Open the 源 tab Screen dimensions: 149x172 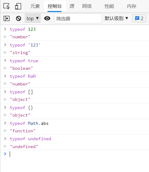(72, 6)
